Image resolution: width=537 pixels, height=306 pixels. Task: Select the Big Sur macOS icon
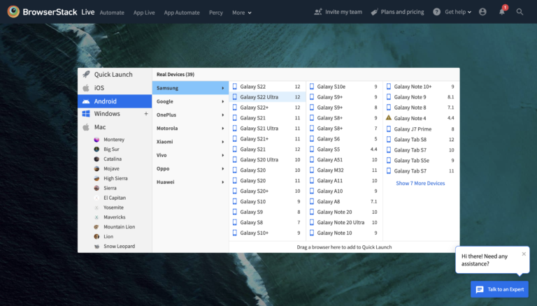(x=96, y=150)
